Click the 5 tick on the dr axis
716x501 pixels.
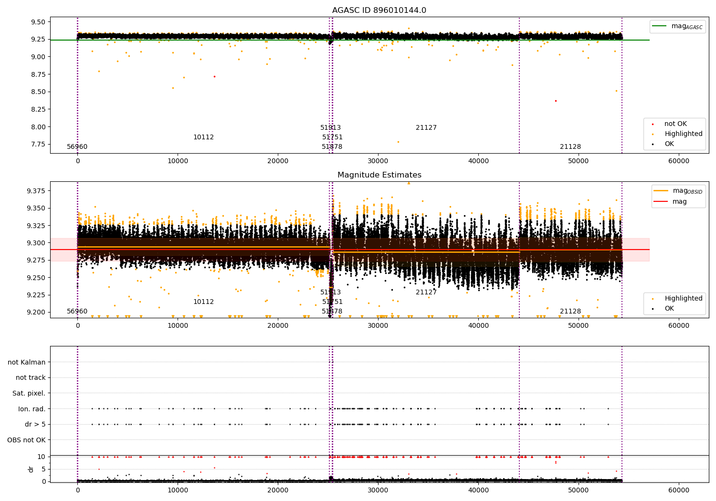coord(44,469)
